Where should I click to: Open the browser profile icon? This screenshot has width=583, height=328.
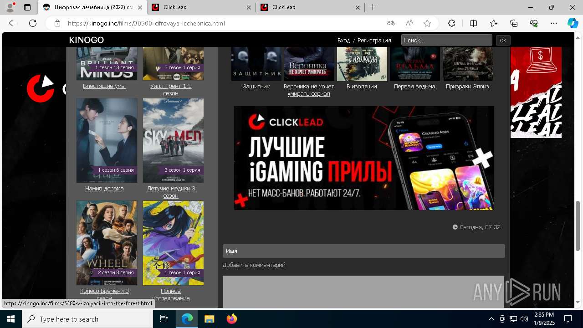click(10, 7)
